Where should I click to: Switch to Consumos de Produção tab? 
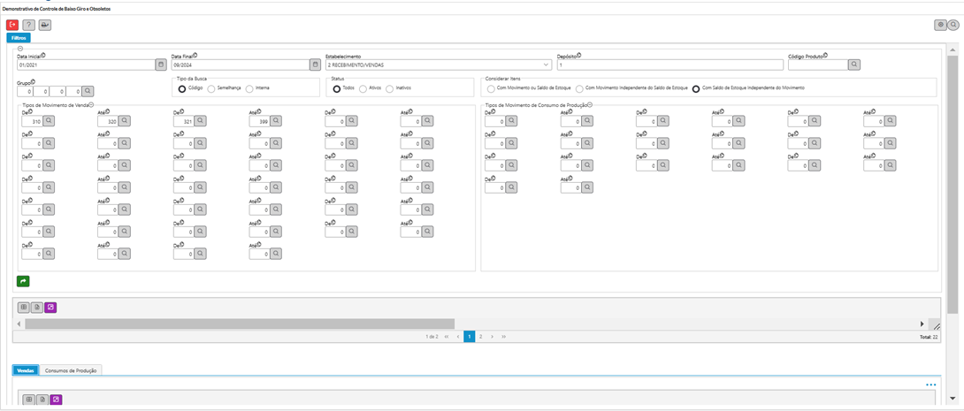pyautogui.click(x=73, y=370)
